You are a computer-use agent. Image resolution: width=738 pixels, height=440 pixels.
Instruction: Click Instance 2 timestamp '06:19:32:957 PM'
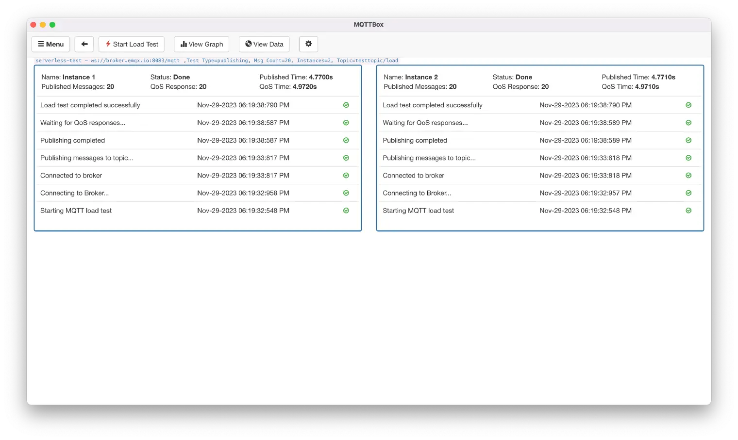point(606,193)
